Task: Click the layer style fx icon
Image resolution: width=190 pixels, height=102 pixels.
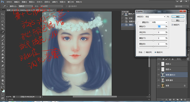Action: pyautogui.click(x=166, y=100)
